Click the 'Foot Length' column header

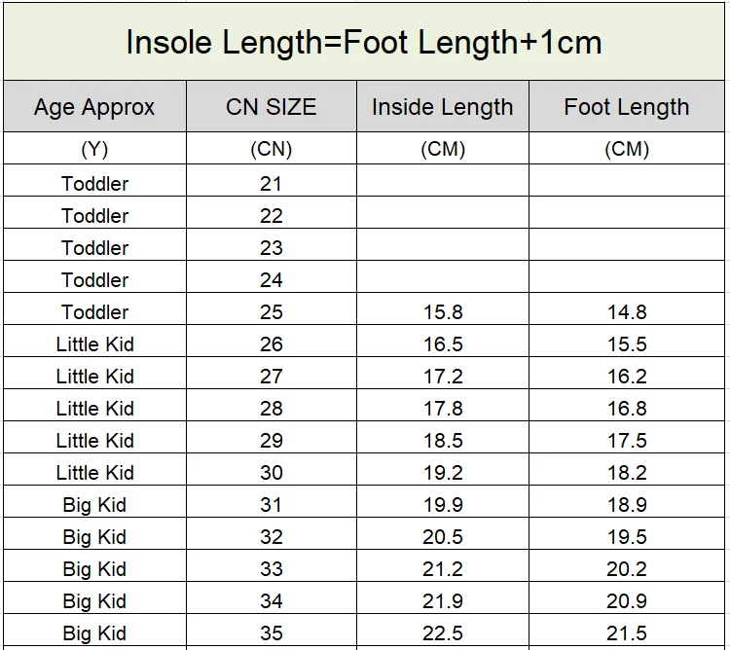click(626, 107)
